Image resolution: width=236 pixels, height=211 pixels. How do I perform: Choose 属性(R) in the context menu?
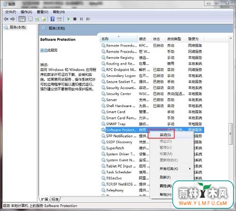166,186
